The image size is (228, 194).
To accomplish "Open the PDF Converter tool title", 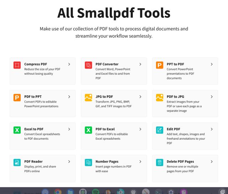I will click(107, 64).
